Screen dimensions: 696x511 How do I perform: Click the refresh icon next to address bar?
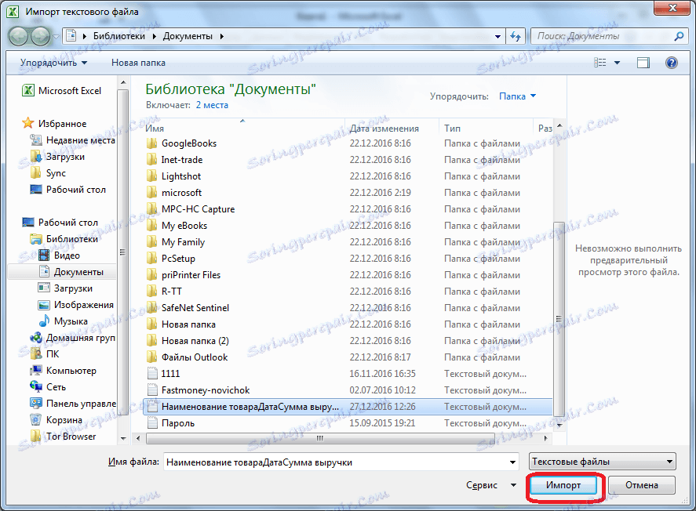coord(515,35)
